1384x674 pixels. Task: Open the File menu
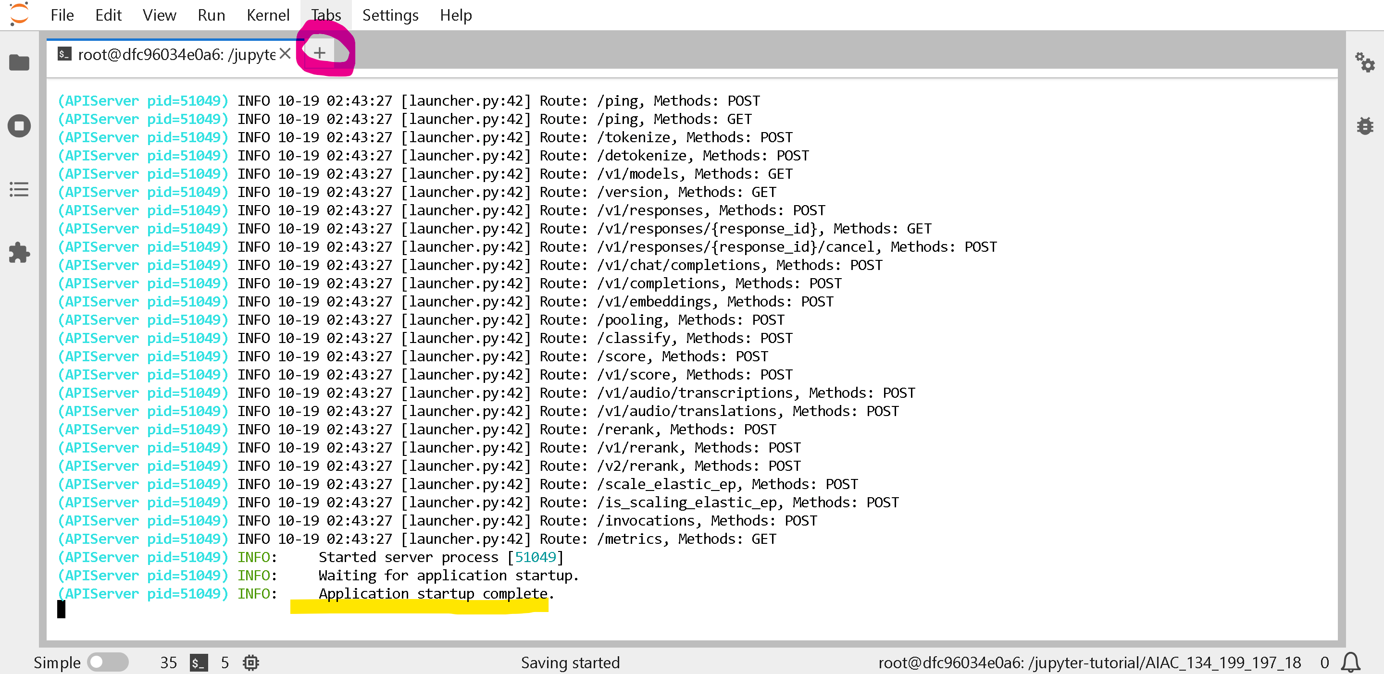pyautogui.click(x=62, y=15)
